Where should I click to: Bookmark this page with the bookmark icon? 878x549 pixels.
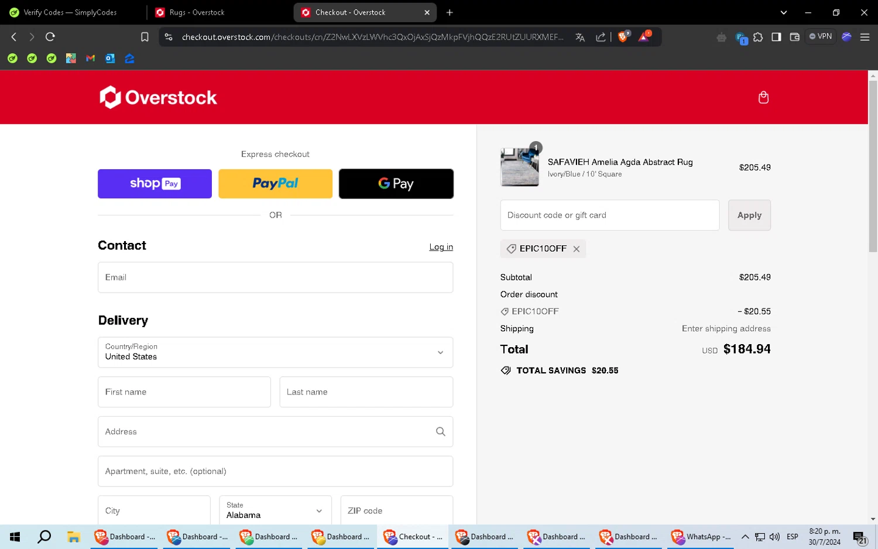[145, 37]
